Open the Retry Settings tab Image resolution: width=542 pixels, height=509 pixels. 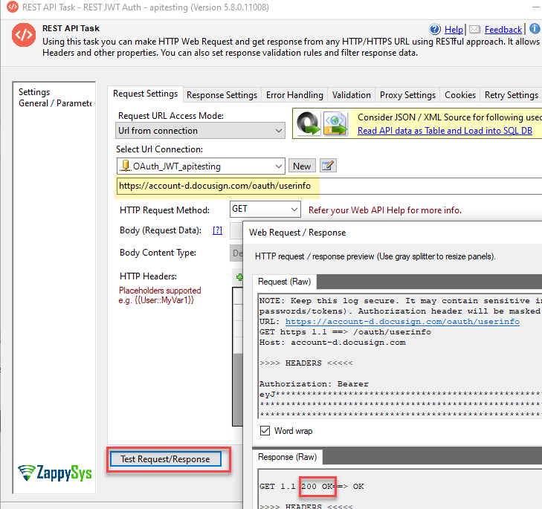click(x=512, y=95)
